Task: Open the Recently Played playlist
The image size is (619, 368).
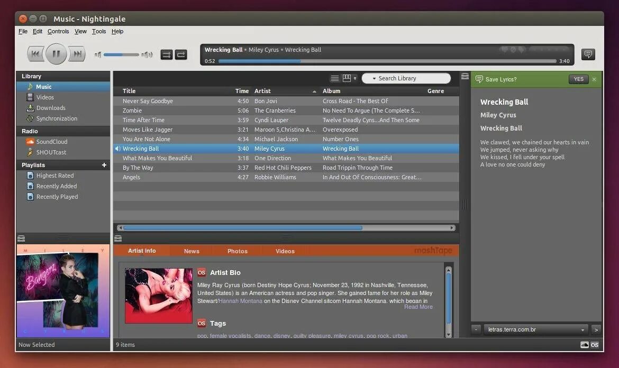Action: [x=63, y=197]
